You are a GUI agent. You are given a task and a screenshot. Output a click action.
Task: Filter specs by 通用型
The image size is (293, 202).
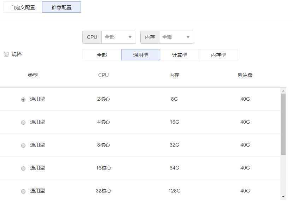pyautogui.click(x=141, y=55)
